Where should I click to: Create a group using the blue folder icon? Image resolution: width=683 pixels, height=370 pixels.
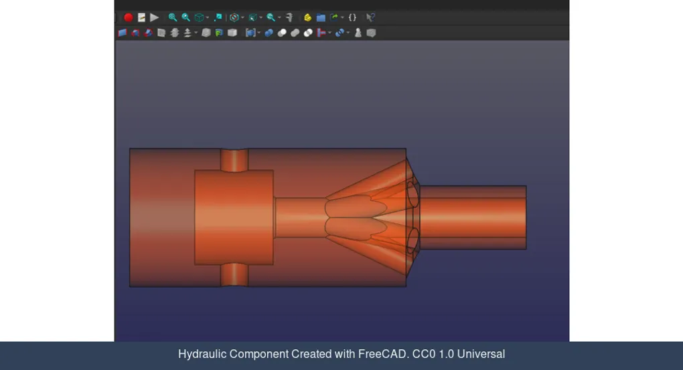tap(321, 17)
